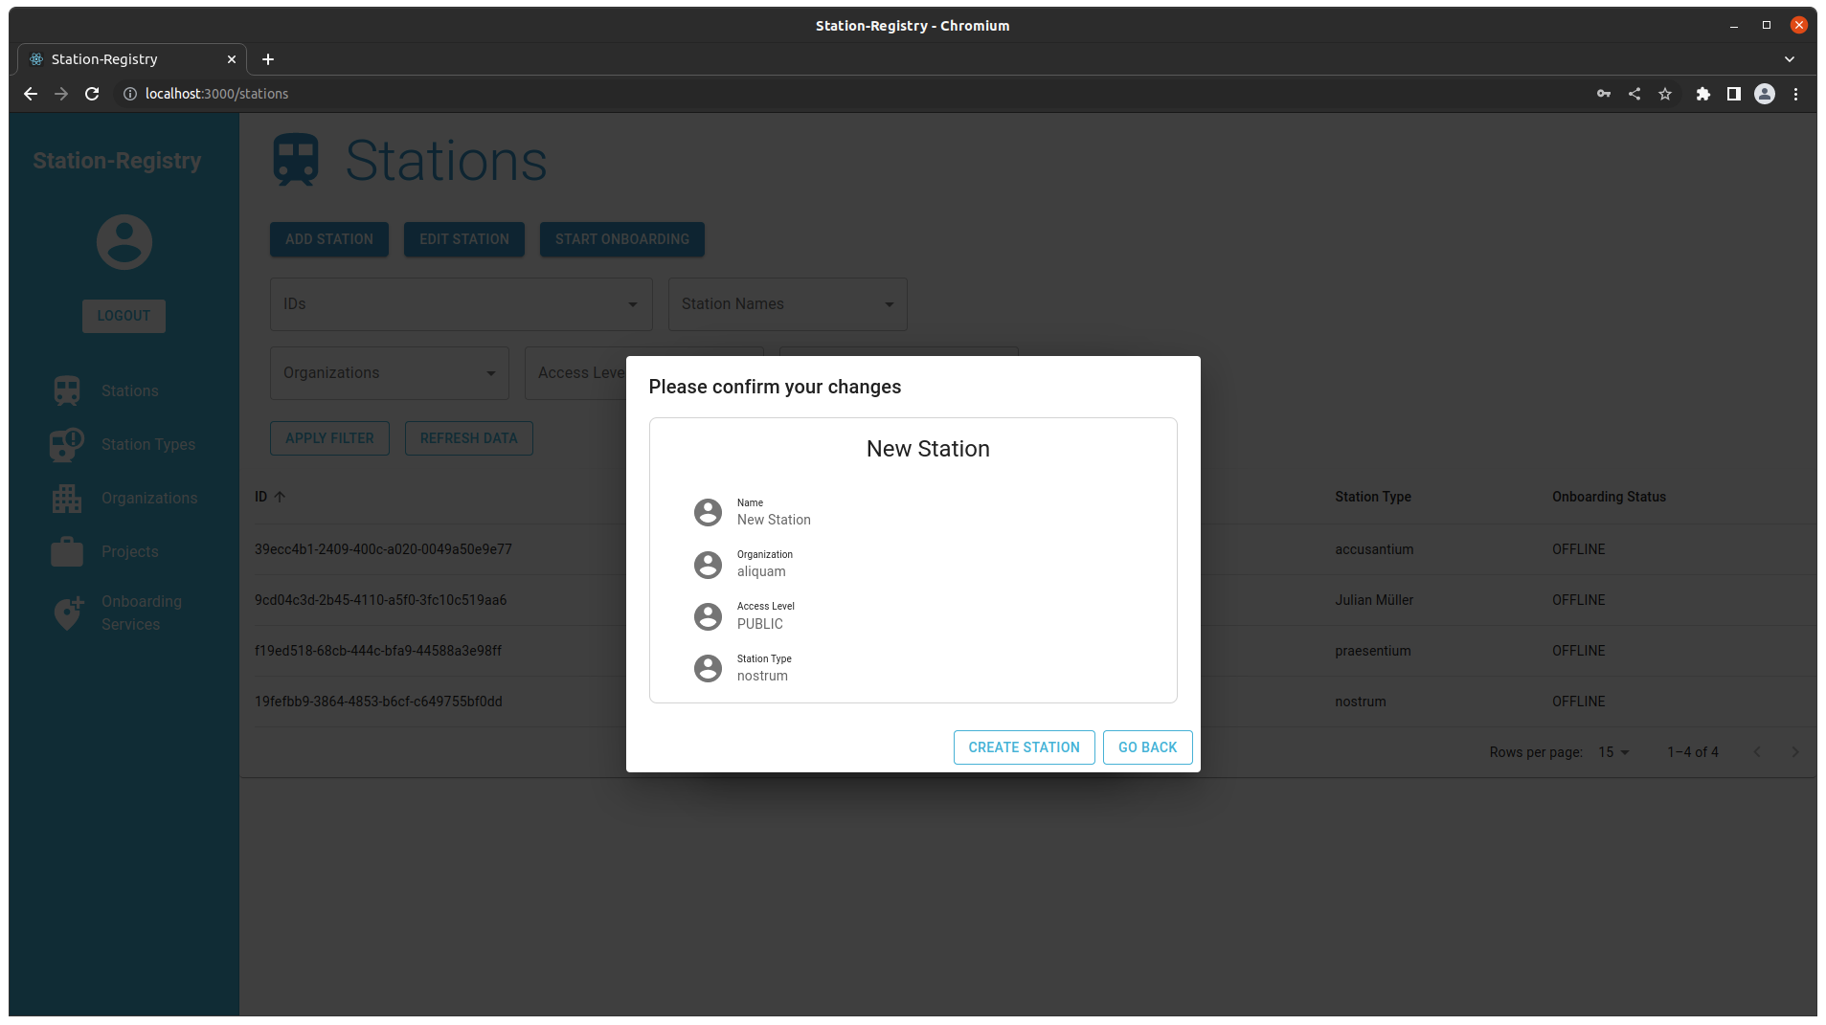
Task: Close the Station-Registry tab
Action: point(232,59)
